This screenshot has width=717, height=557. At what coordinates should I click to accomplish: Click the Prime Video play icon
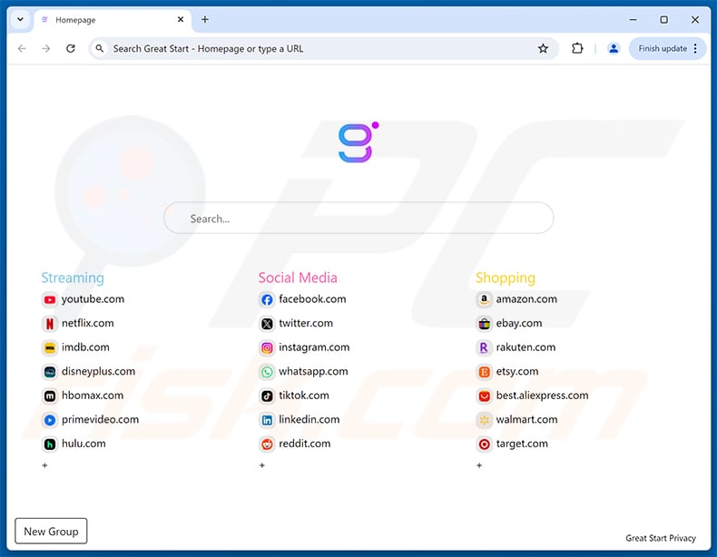50,420
